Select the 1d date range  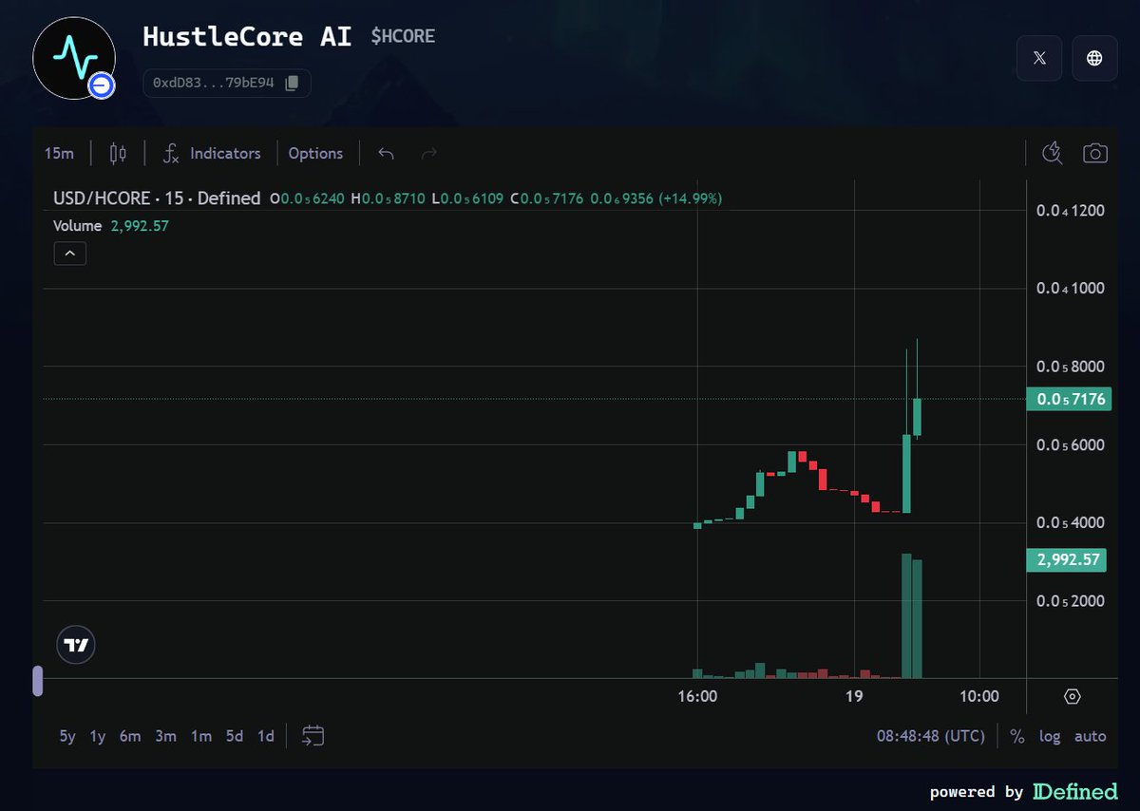266,736
